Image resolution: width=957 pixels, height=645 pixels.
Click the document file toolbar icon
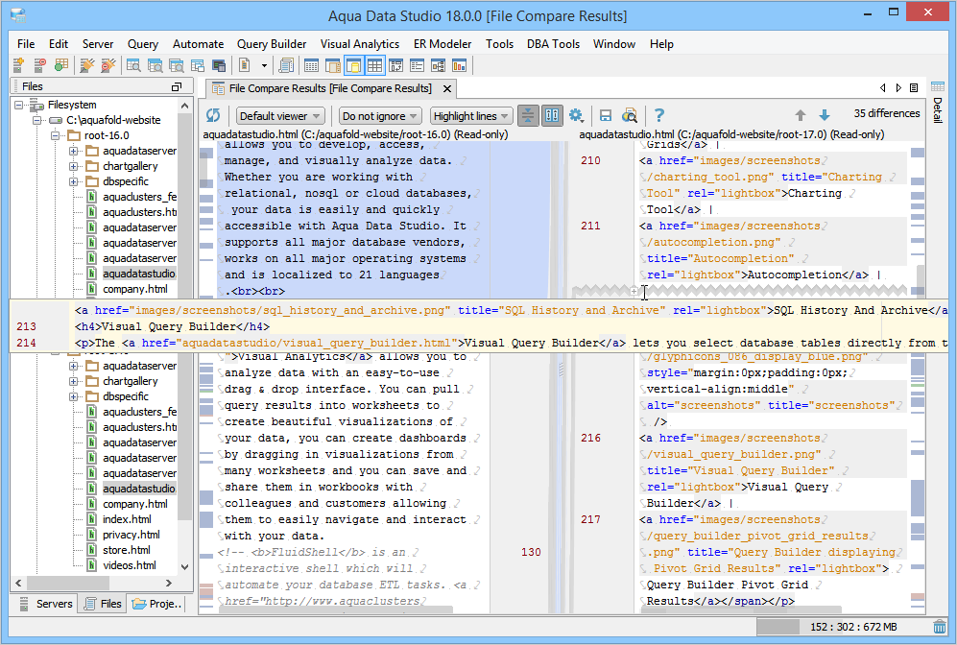click(244, 64)
